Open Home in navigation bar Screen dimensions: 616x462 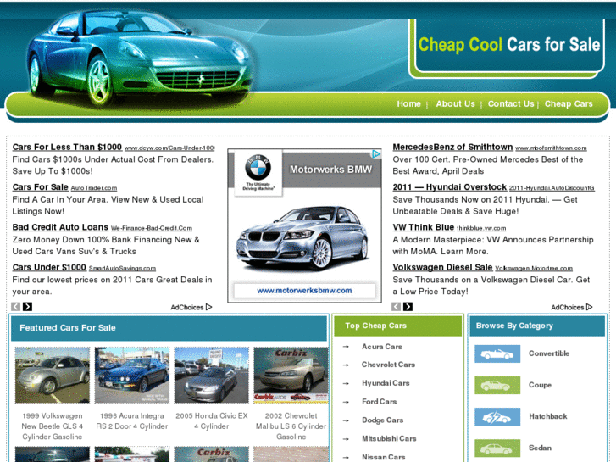[x=409, y=103]
